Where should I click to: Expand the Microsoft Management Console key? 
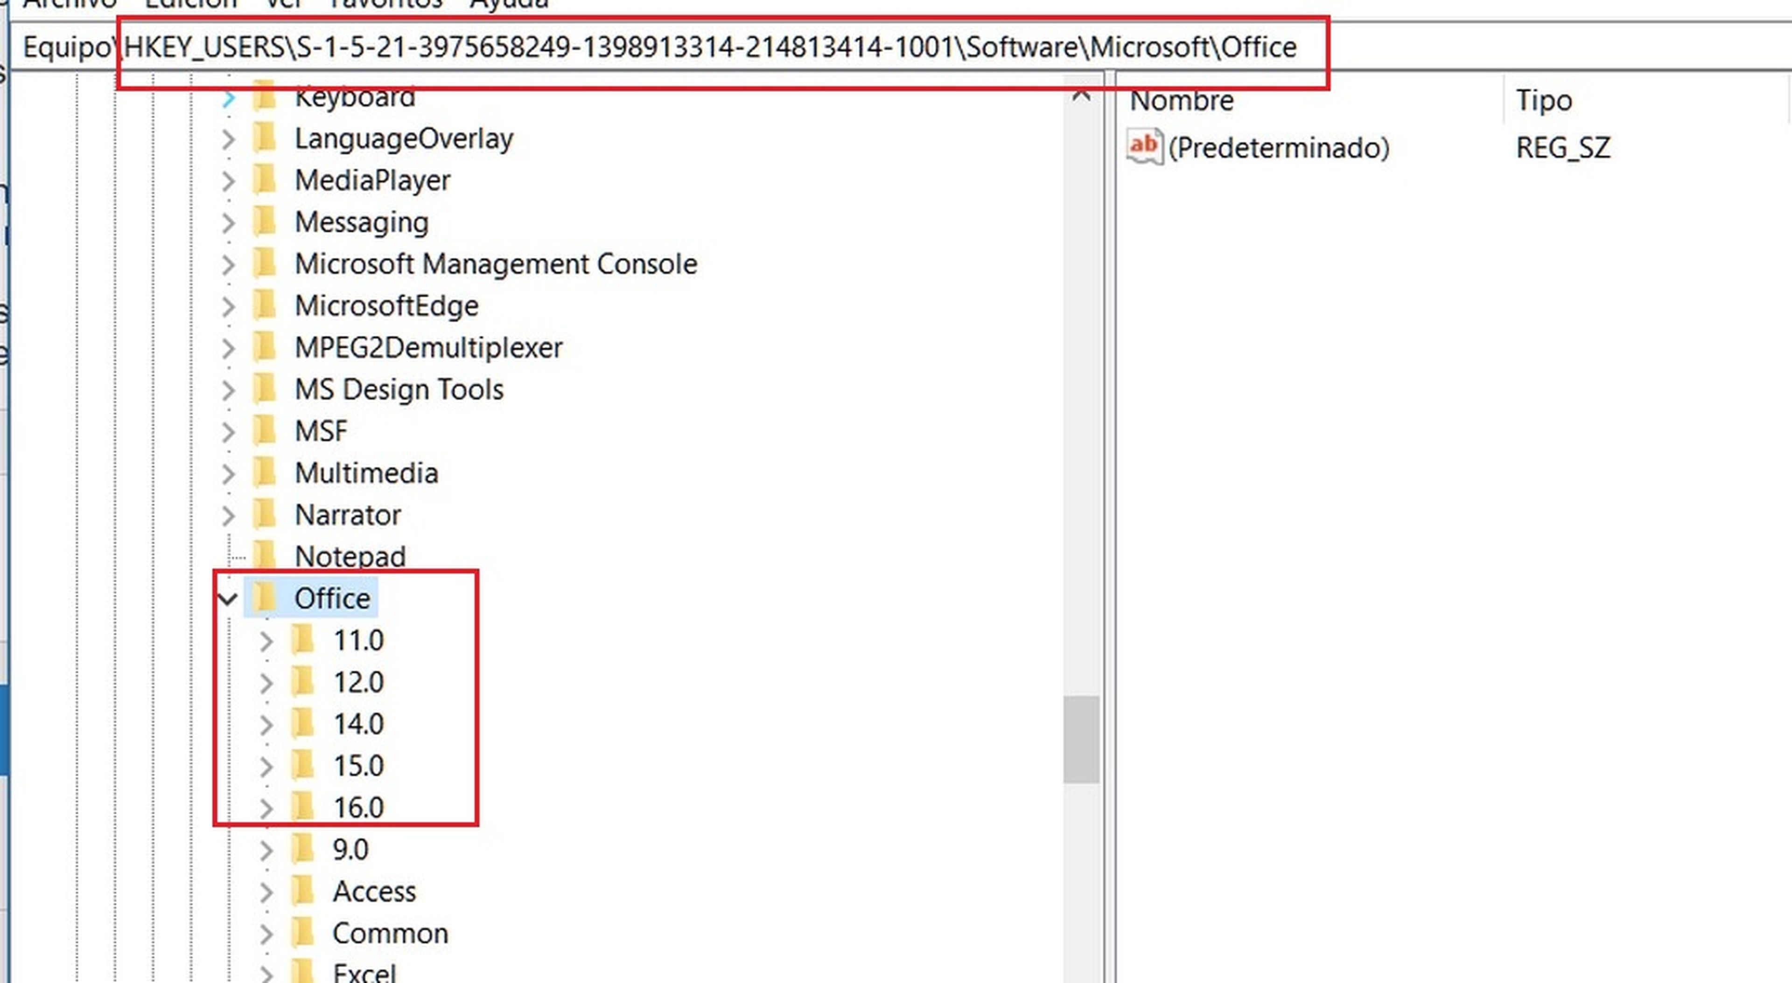click(x=228, y=265)
